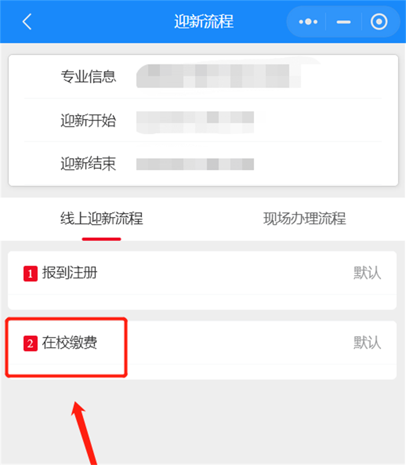Go back using the left arrow icon

point(27,22)
